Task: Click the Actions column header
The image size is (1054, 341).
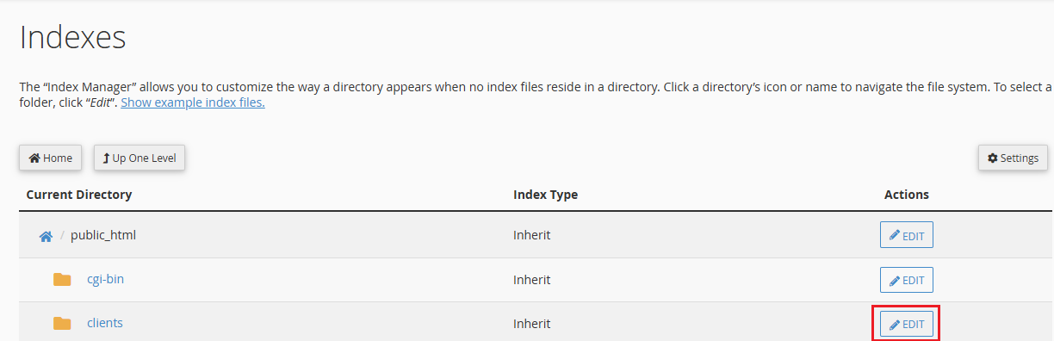Action: click(x=907, y=195)
